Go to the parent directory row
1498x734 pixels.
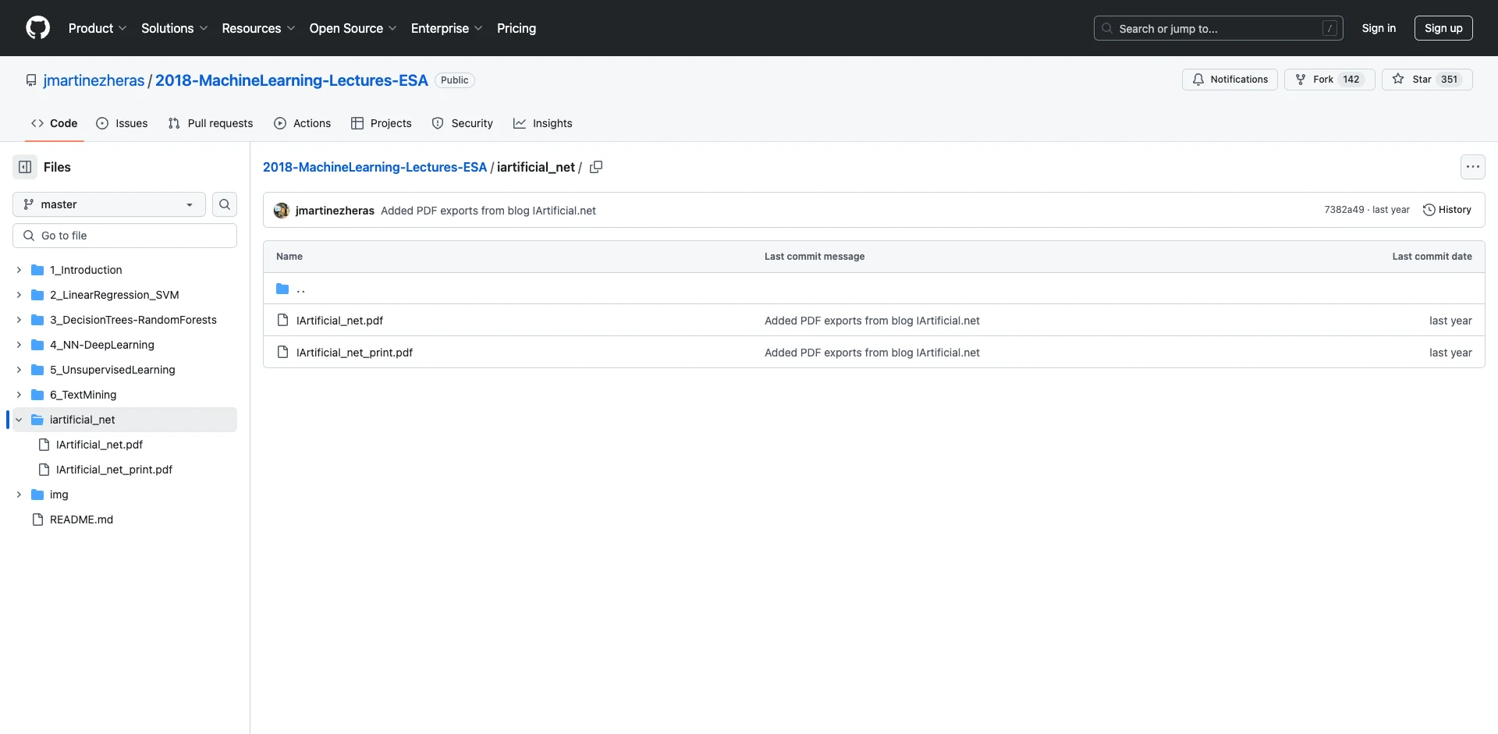(874, 289)
